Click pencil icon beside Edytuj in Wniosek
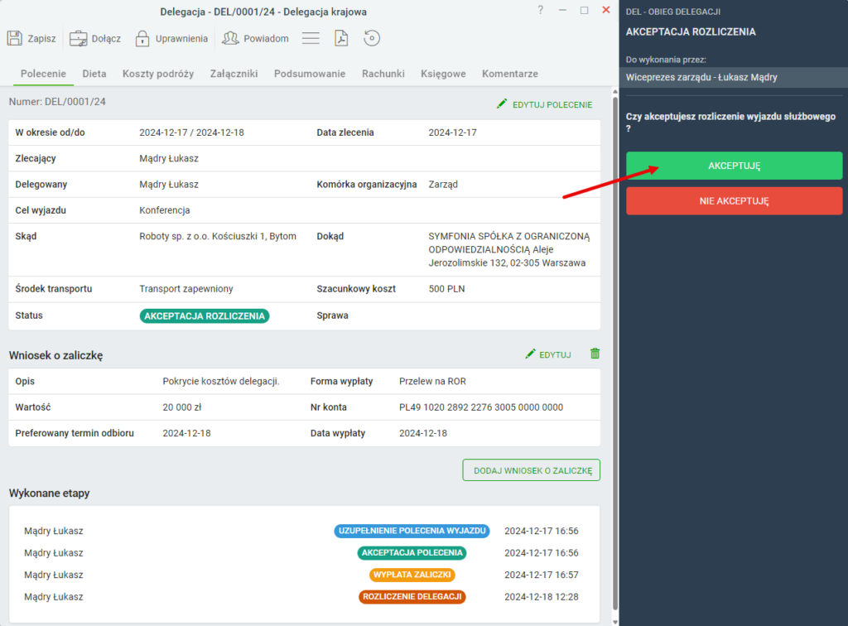The image size is (848, 626). coord(530,354)
